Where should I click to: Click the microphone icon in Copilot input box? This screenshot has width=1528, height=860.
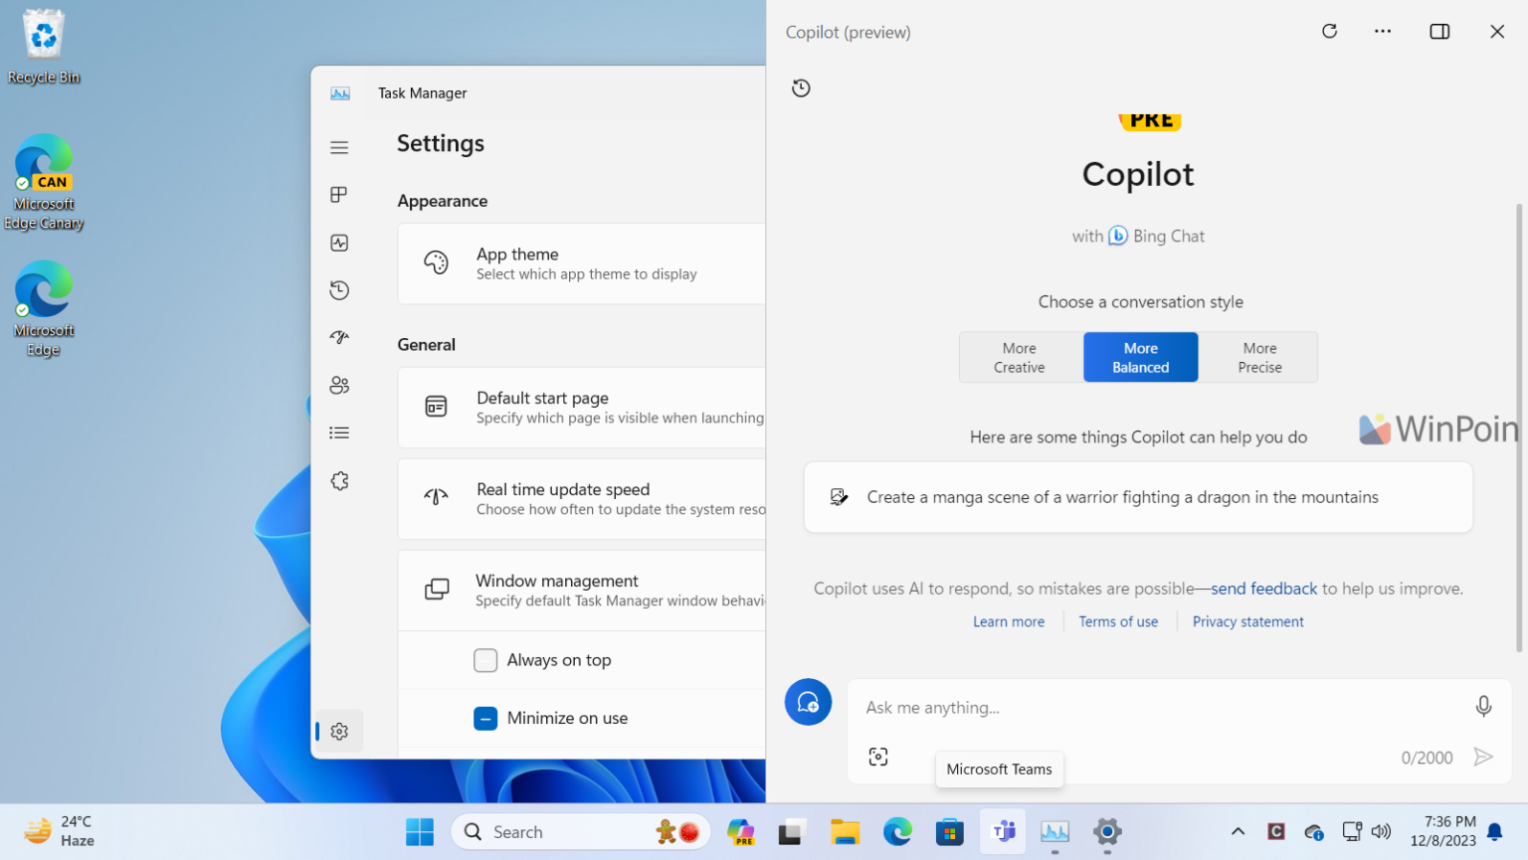1483,706
